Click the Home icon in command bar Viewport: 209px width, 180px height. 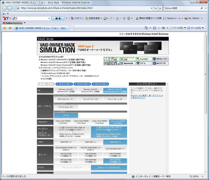146,28
